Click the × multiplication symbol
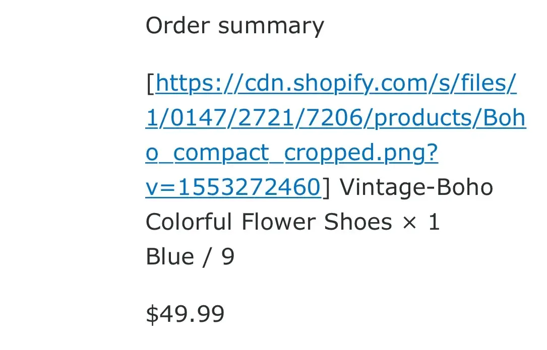 [411, 223]
